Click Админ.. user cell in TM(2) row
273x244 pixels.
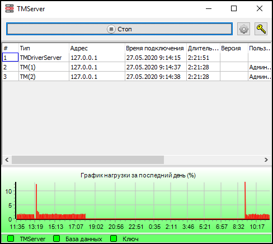[260, 77]
